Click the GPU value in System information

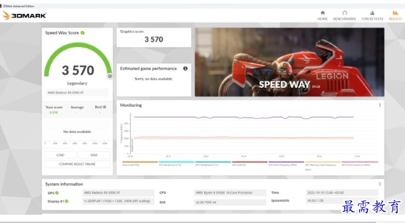coord(118,193)
